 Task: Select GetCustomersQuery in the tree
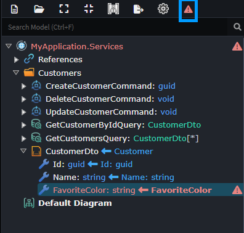point(88,139)
